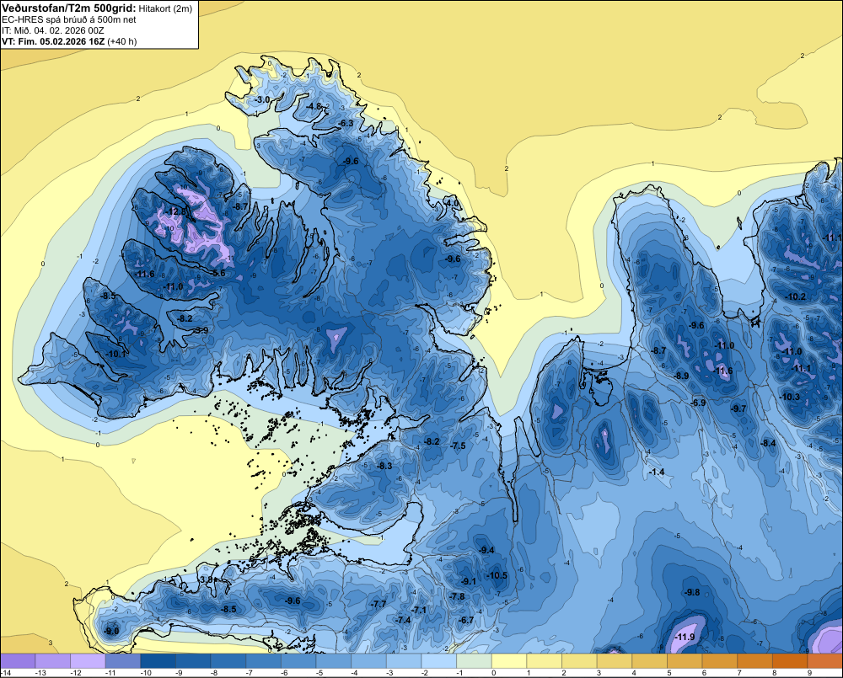Click the -7.1 temperature label
Image resolution: width=843 pixels, height=678 pixels.
tap(419, 610)
